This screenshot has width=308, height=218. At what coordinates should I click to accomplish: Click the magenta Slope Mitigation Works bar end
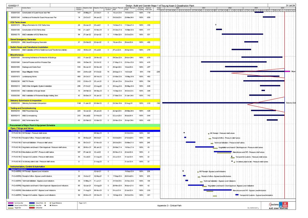click(x=287, y=71)
